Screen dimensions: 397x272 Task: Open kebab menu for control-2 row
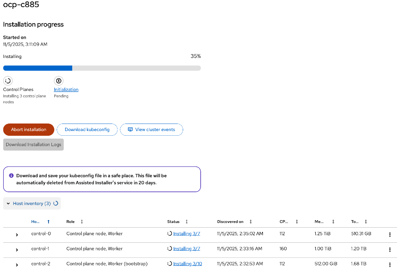[x=389, y=264]
